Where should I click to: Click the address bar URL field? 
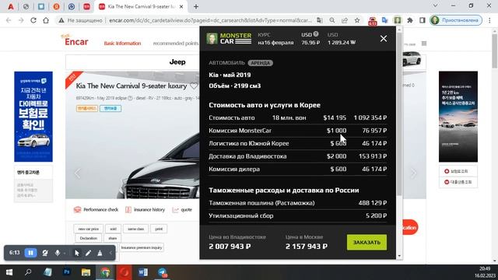tap(210, 20)
